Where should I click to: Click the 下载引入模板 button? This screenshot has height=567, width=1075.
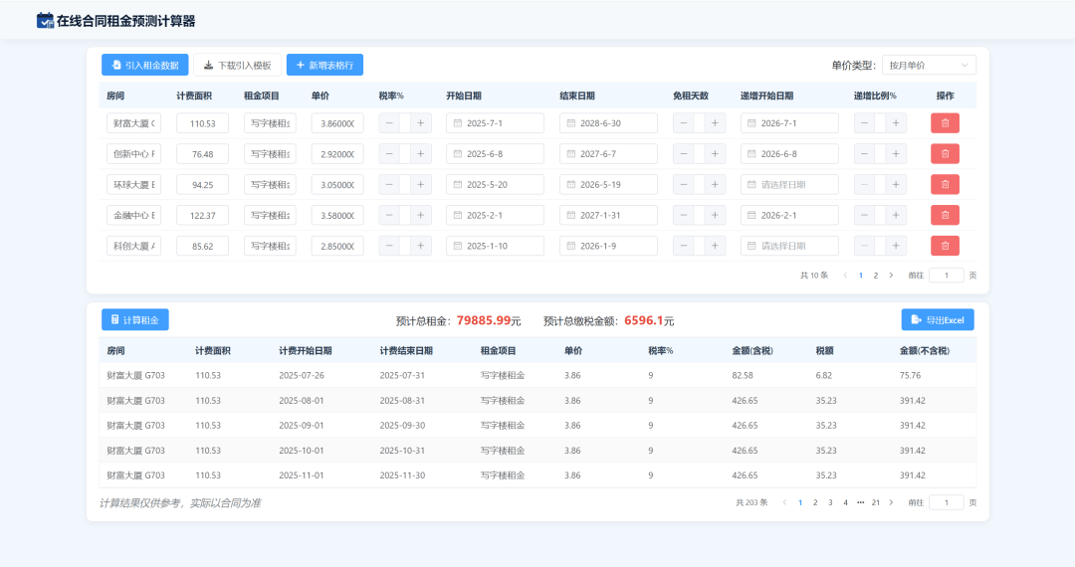coord(237,65)
